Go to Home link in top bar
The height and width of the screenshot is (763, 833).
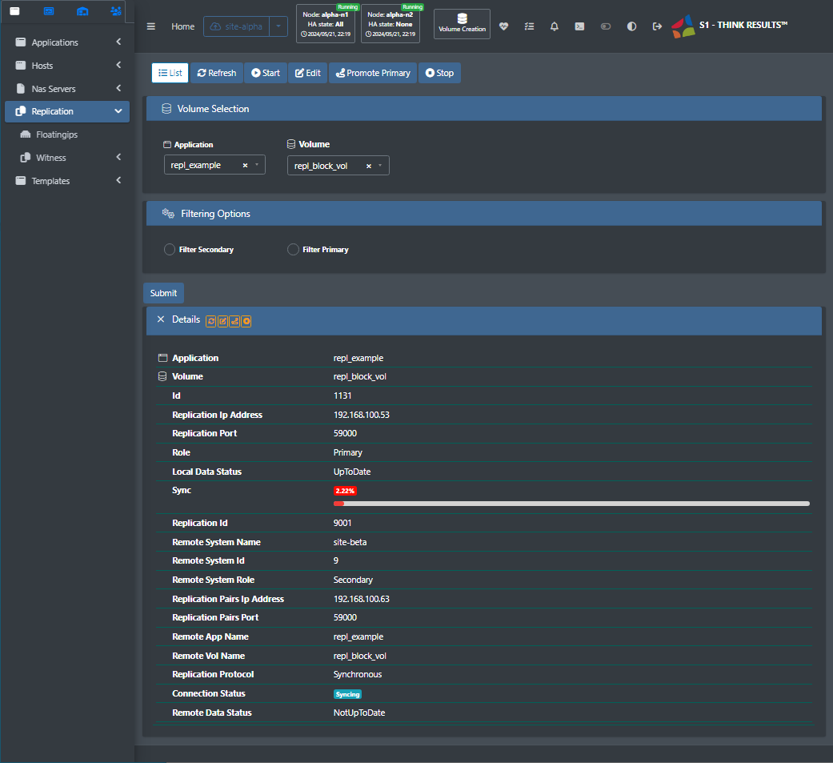182,26
